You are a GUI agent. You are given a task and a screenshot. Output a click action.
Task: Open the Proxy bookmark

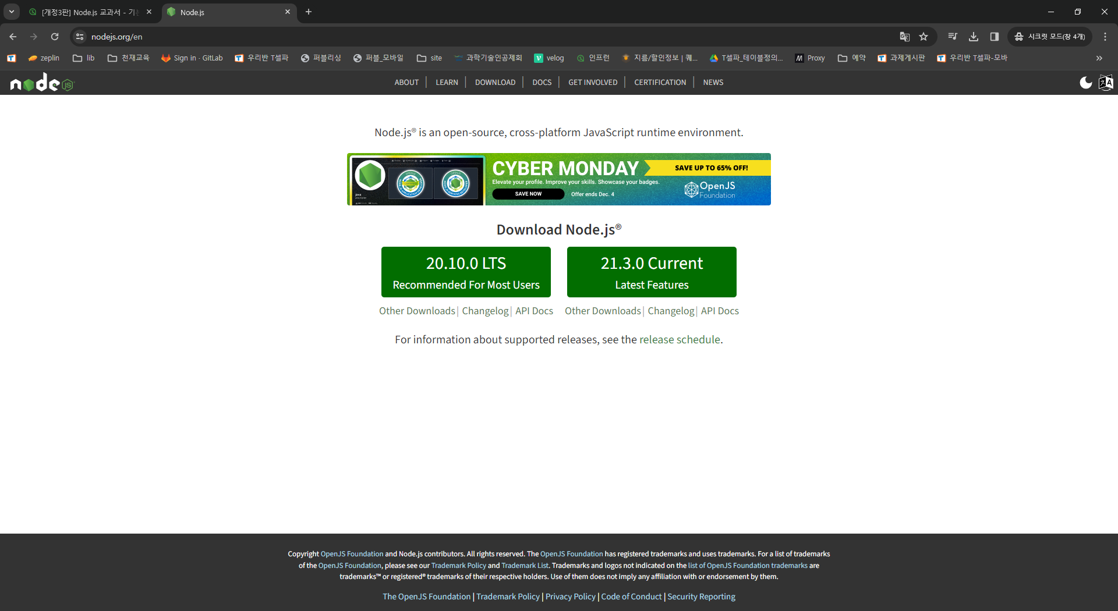coord(810,58)
